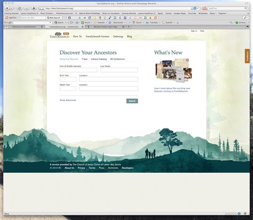This screenshot has height=220, width=253.
Task: Click the Last Name input field
Action: point(119,70)
